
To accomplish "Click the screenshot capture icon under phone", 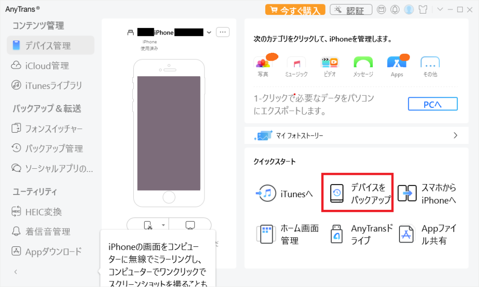I will (148, 225).
